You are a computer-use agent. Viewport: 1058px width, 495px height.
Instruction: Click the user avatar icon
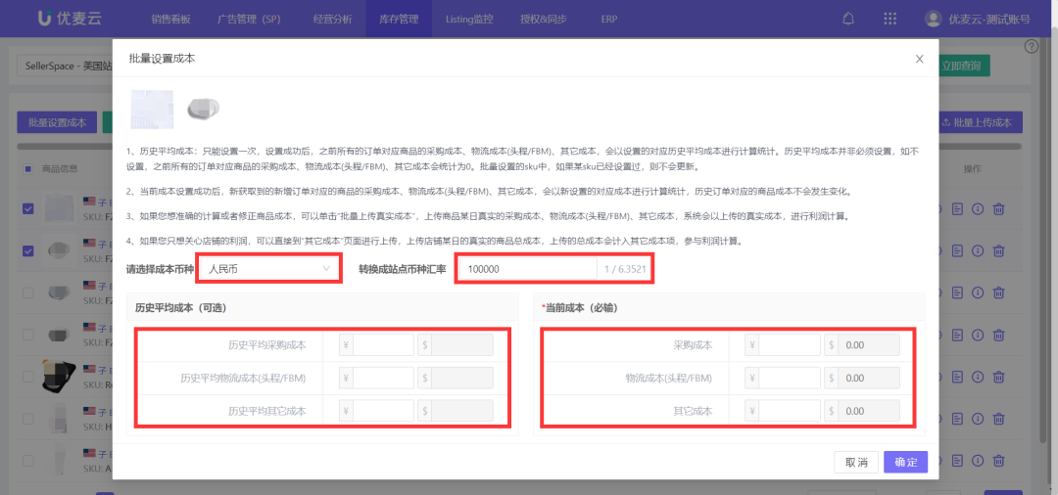pos(934,19)
